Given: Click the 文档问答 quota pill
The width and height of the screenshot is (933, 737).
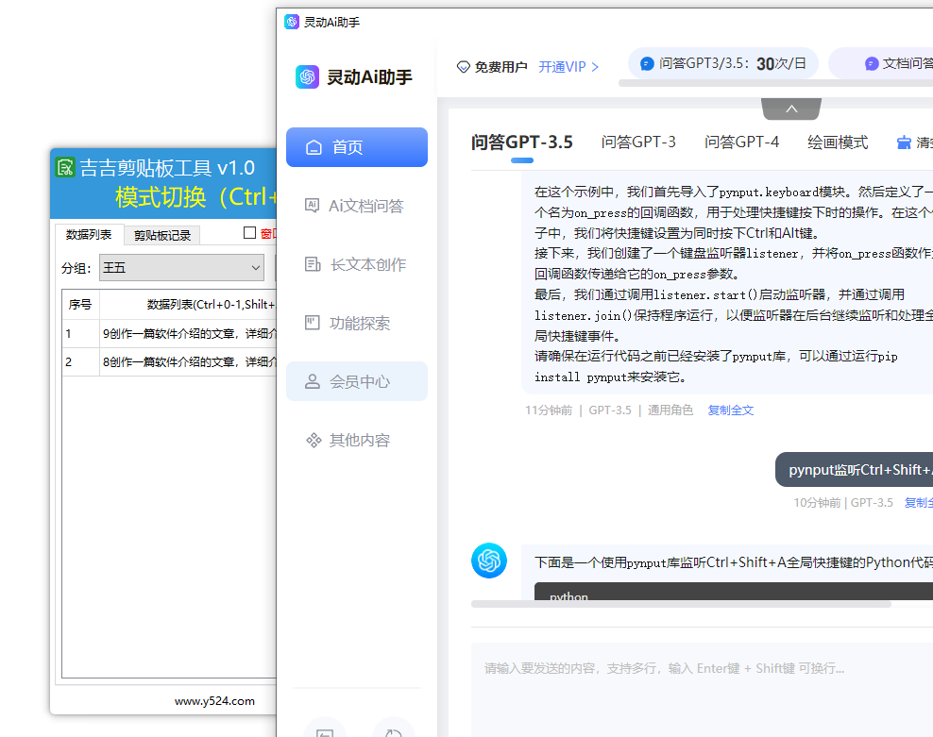Looking at the screenshot, I should [881, 63].
